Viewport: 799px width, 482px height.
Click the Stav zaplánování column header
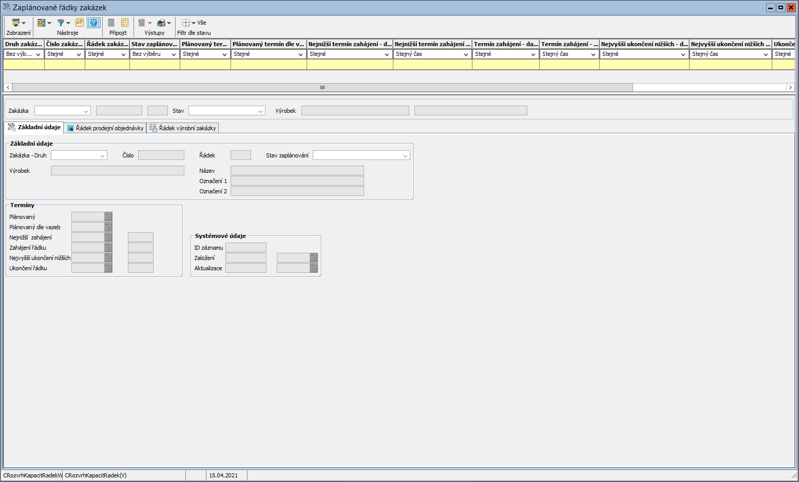point(154,44)
